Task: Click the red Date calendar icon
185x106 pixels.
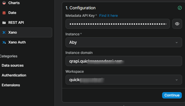Action: click(x=4, y=13)
